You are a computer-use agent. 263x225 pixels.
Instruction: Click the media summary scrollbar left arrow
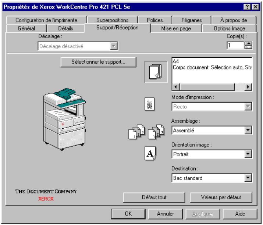coord(176,87)
